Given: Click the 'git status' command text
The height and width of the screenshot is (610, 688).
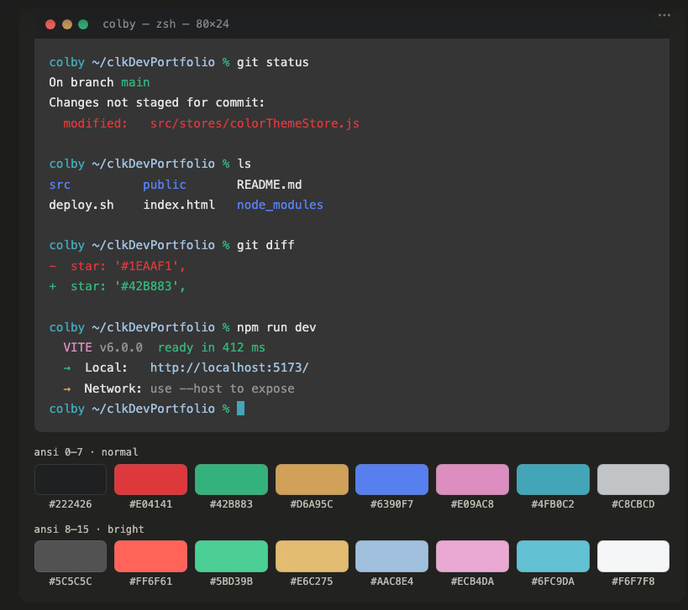Looking at the screenshot, I should click(272, 63).
